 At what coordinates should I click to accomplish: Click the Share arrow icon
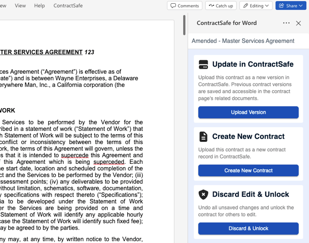click(x=281, y=6)
